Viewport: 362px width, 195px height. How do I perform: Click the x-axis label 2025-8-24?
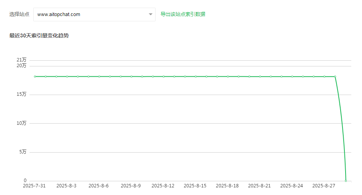pos(291,186)
